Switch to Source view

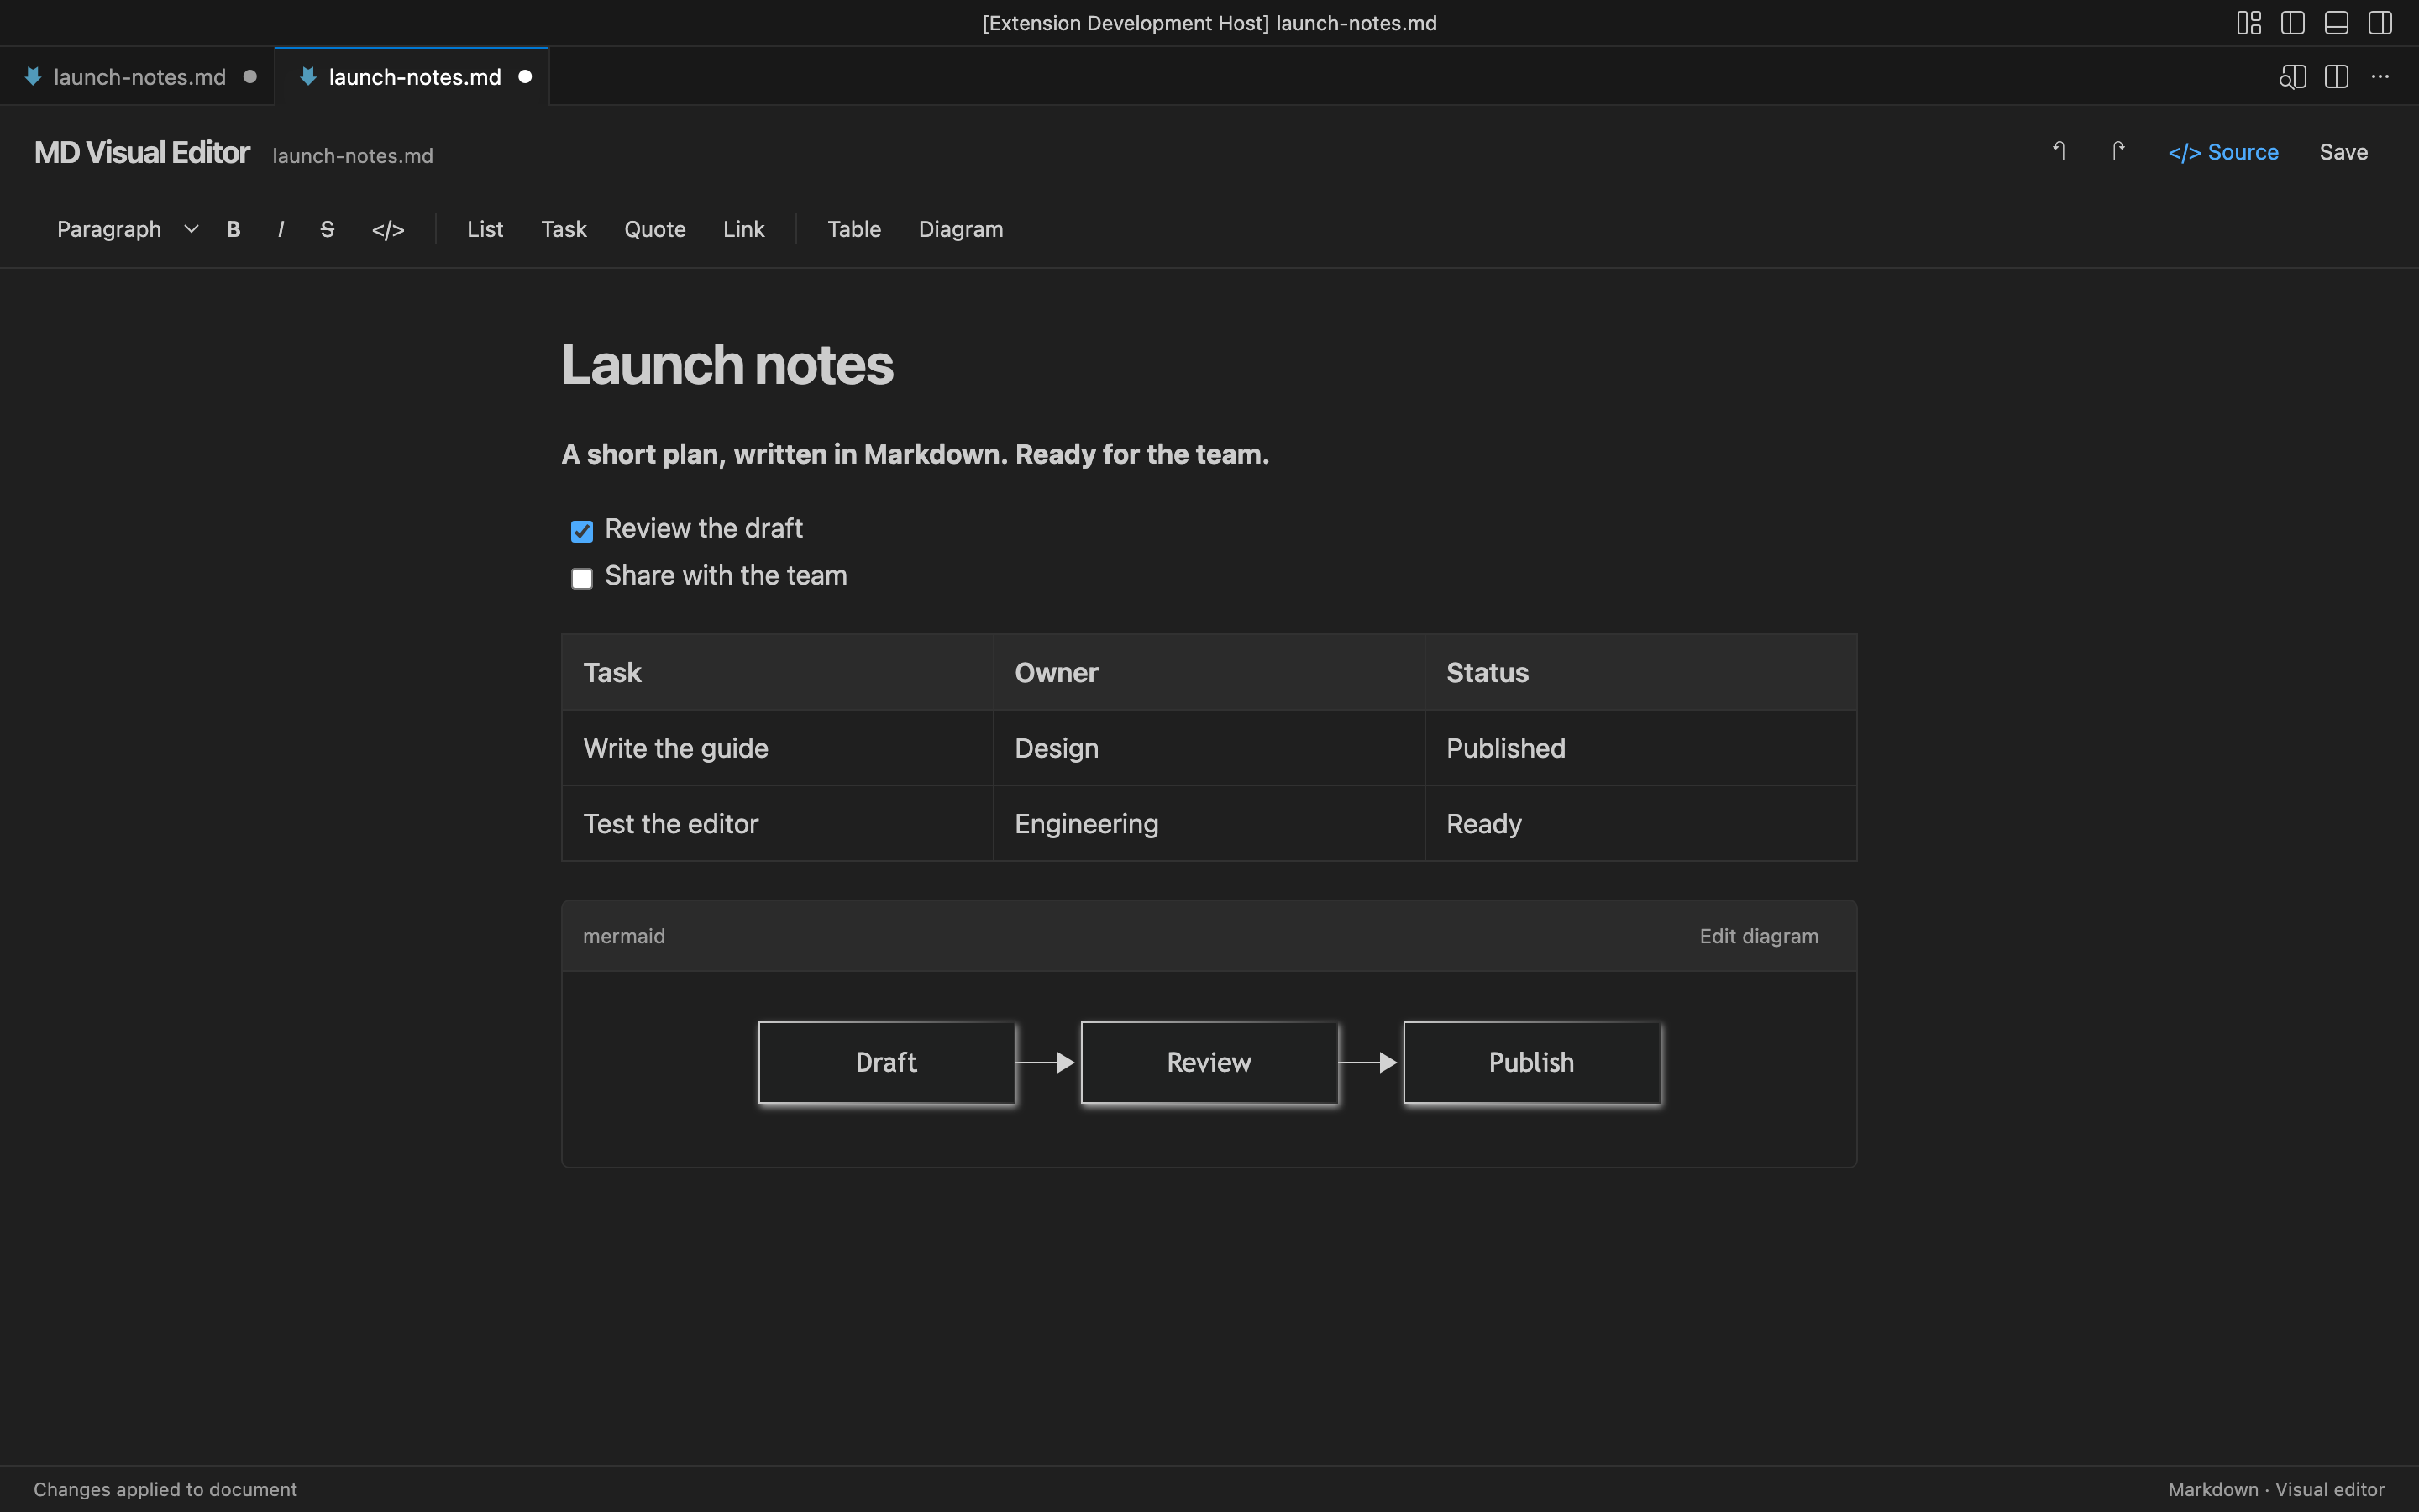tap(2223, 152)
